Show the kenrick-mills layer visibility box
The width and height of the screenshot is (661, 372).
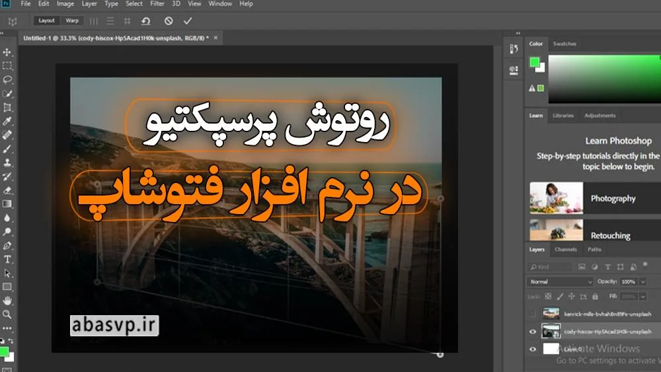532,313
